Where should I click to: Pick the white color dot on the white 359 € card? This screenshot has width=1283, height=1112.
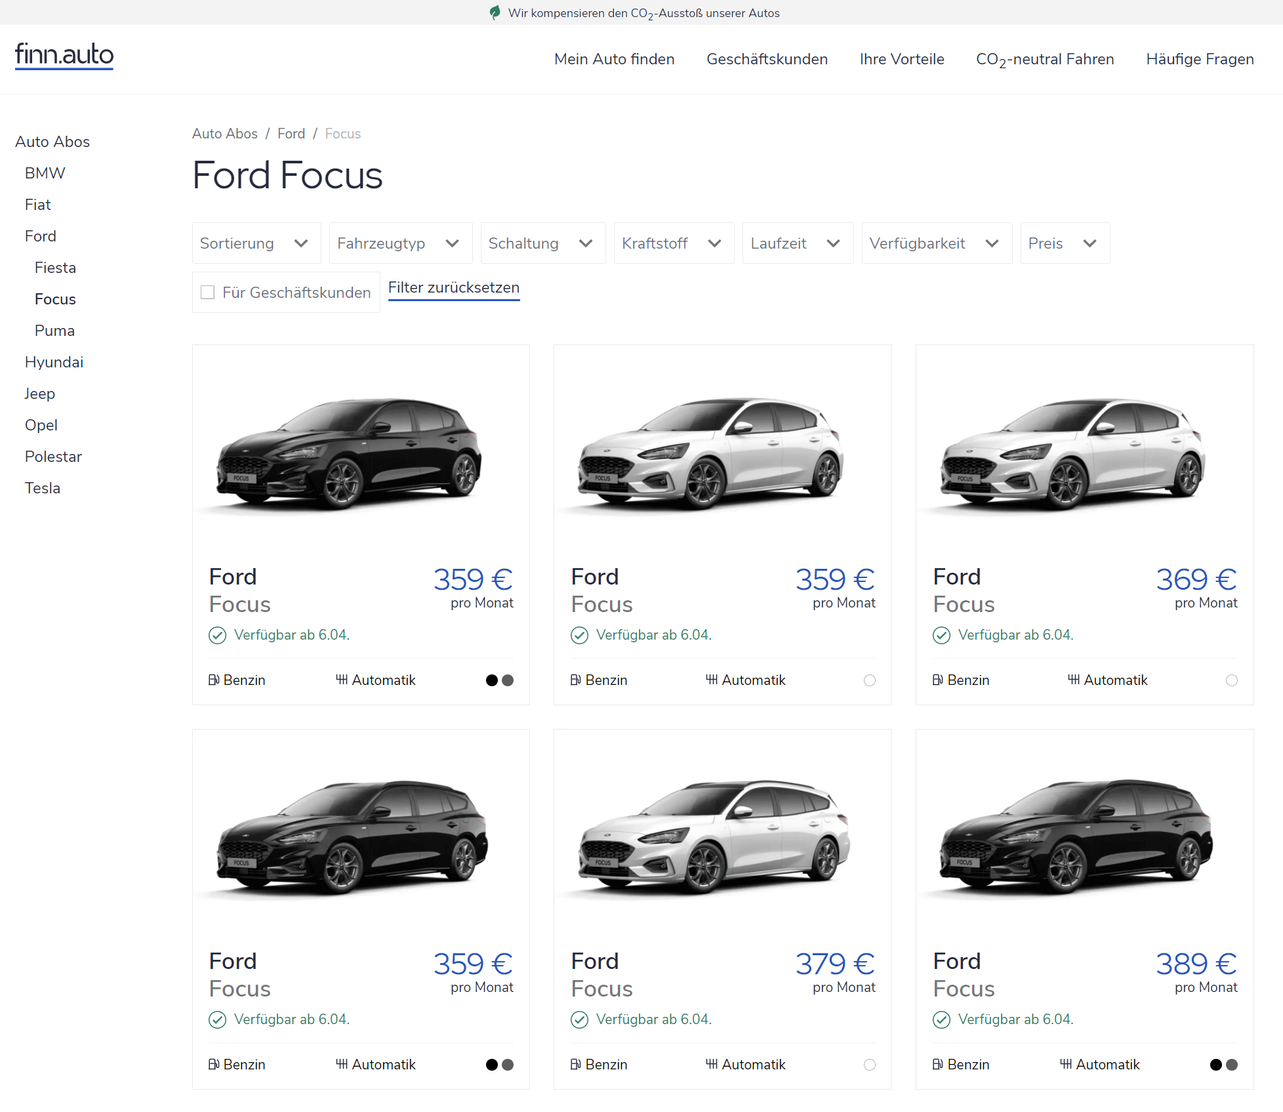click(x=870, y=680)
